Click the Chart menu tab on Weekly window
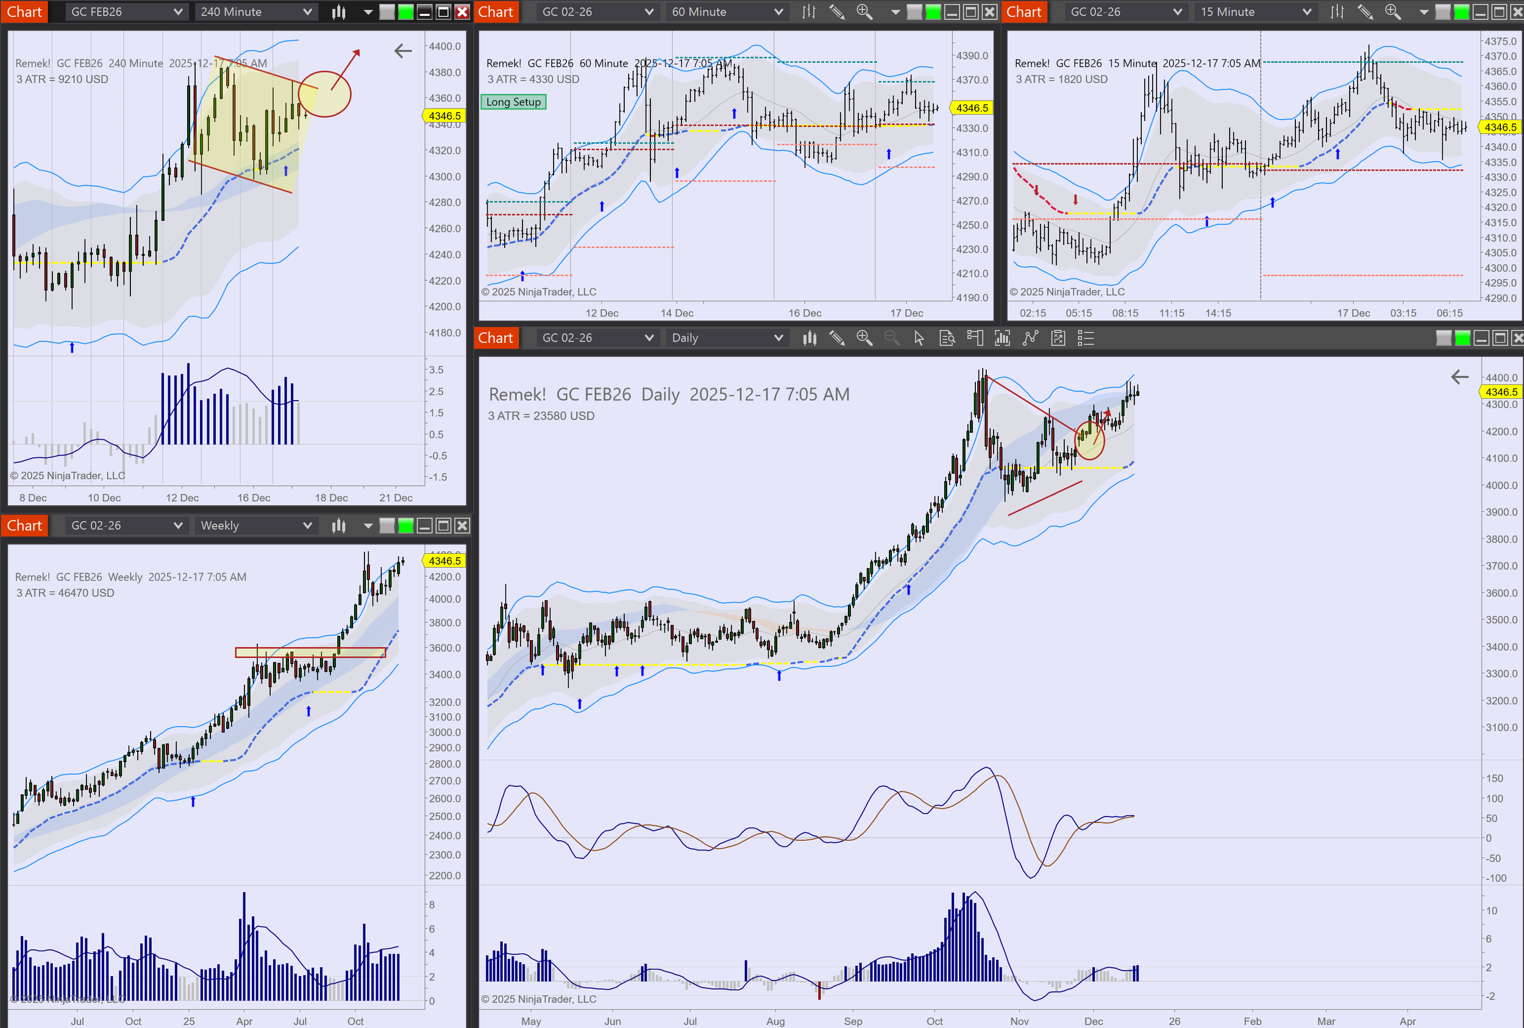Viewport: 1524px width, 1028px height. 24,526
